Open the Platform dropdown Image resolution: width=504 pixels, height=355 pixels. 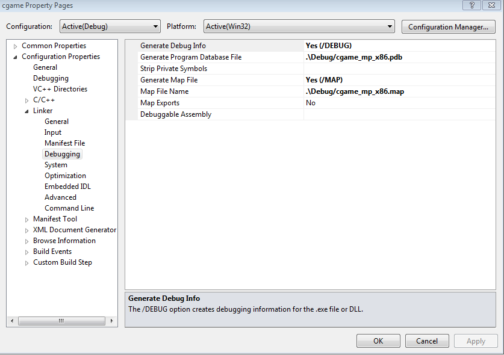click(298, 26)
